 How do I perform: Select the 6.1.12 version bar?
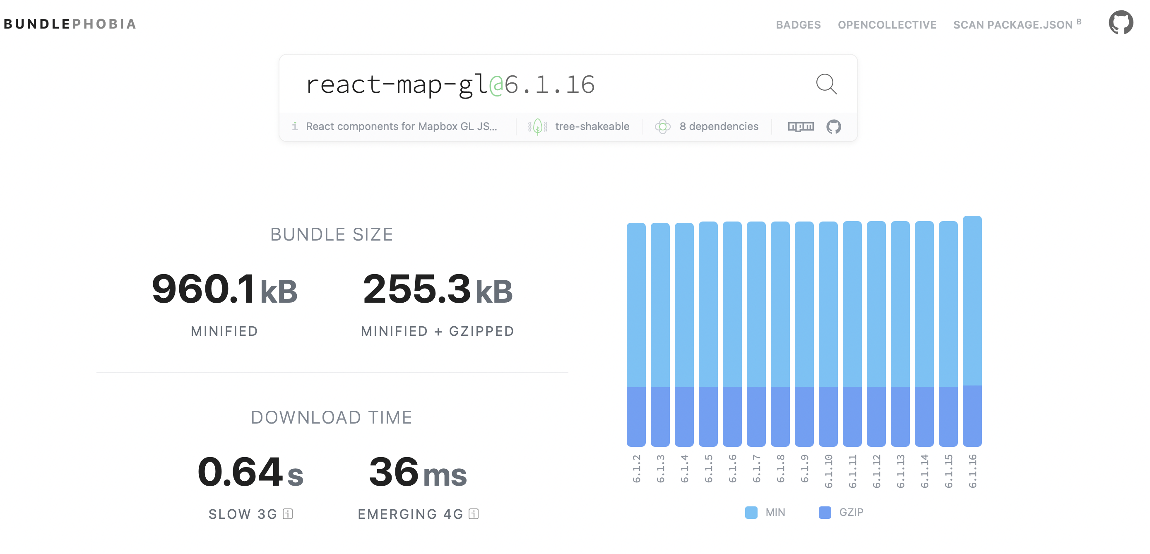(x=876, y=333)
